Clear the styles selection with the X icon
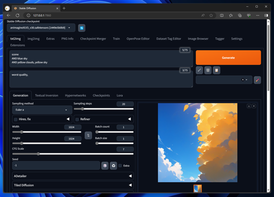This screenshot has height=197, width=274. click(x=243, y=80)
